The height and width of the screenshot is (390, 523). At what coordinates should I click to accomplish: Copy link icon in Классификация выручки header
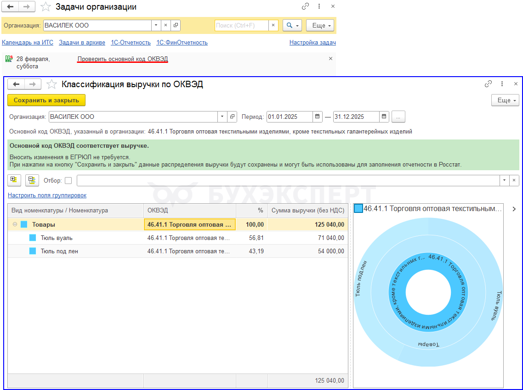(x=488, y=84)
